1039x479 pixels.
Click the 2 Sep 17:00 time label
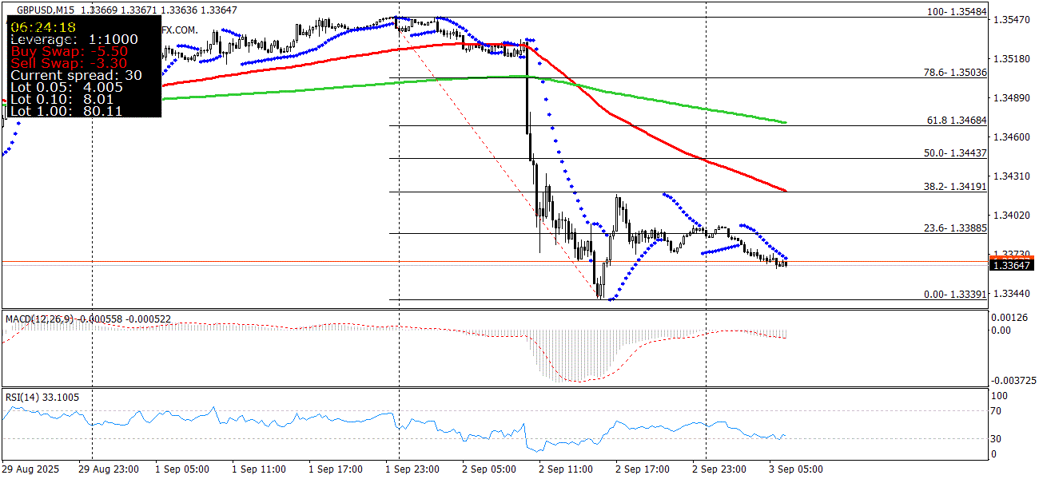tap(642, 469)
